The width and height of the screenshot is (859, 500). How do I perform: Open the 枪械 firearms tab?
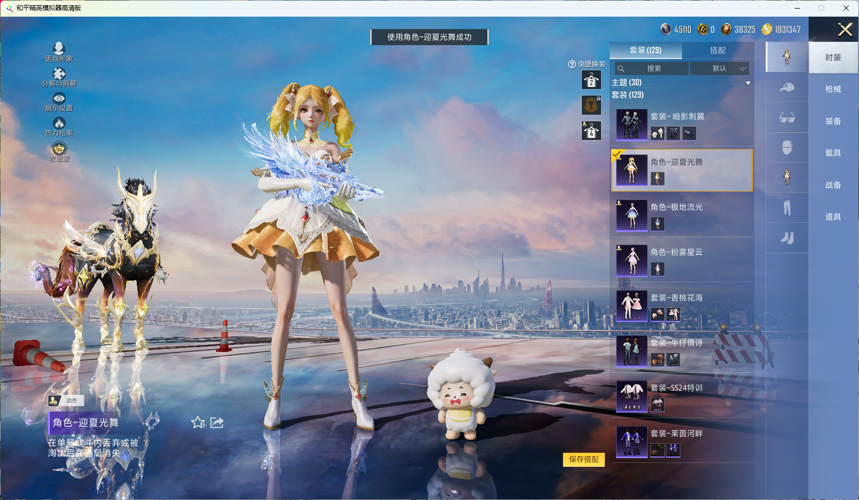[x=833, y=89]
